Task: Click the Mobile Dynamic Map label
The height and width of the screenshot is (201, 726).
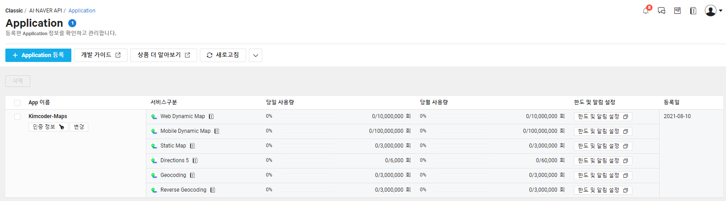Action: click(186, 131)
